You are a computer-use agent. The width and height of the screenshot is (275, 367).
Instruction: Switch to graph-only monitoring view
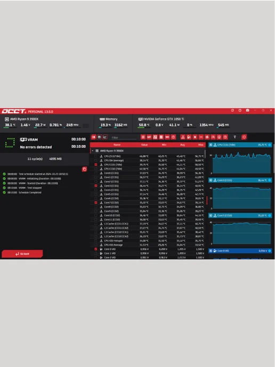[x=105, y=137]
